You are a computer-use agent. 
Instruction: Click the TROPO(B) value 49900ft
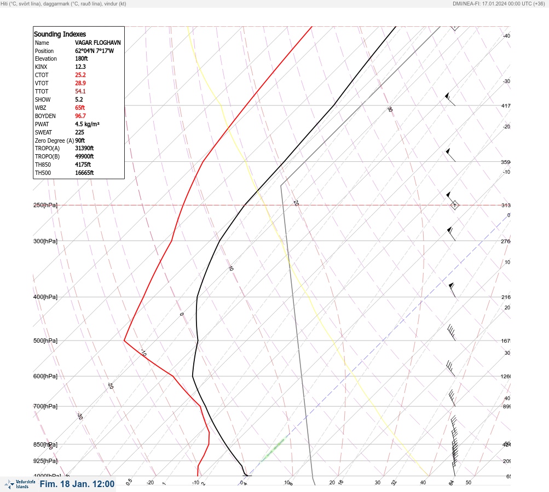[84, 156]
